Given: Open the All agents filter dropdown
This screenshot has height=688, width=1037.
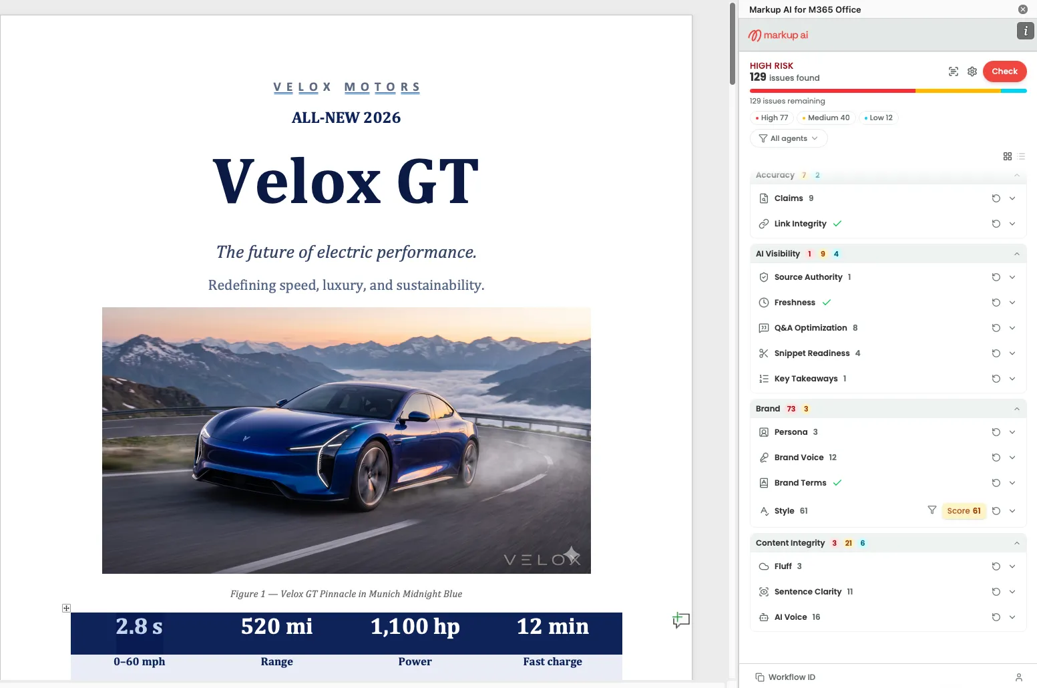Looking at the screenshot, I should click(x=789, y=138).
